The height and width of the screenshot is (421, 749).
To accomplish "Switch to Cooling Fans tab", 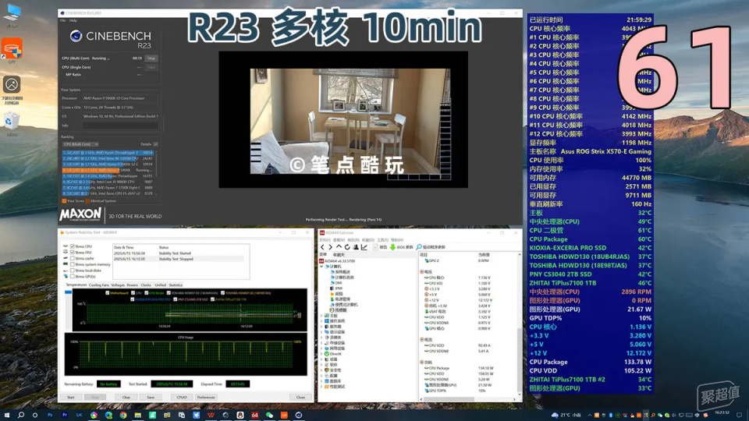I will (x=99, y=285).
